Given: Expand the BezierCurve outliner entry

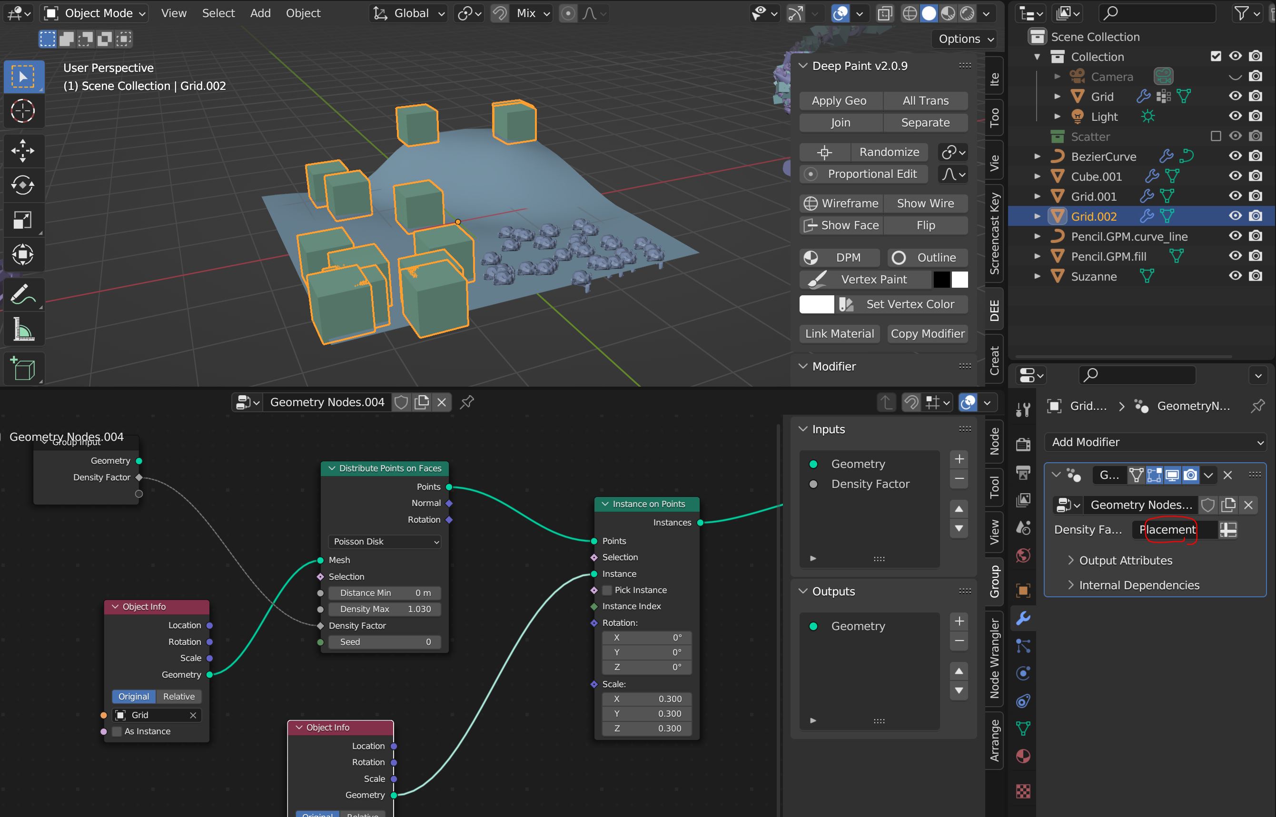Looking at the screenshot, I should pos(1037,156).
